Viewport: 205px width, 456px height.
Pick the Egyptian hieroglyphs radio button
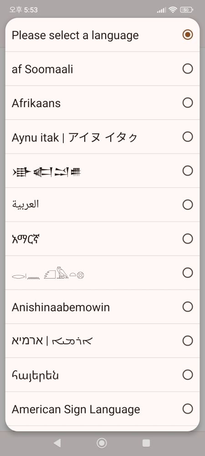[188, 273]
